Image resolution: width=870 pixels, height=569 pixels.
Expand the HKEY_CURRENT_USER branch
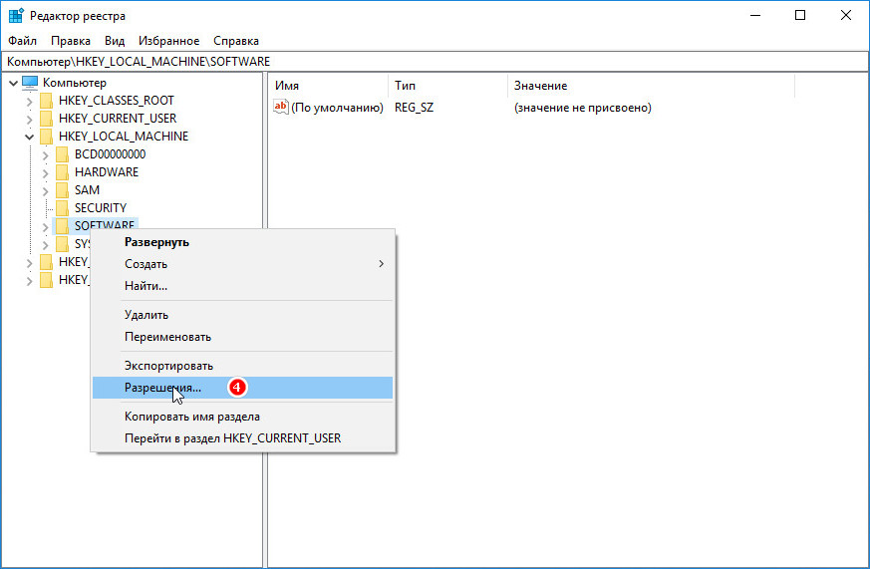[30, 120]
